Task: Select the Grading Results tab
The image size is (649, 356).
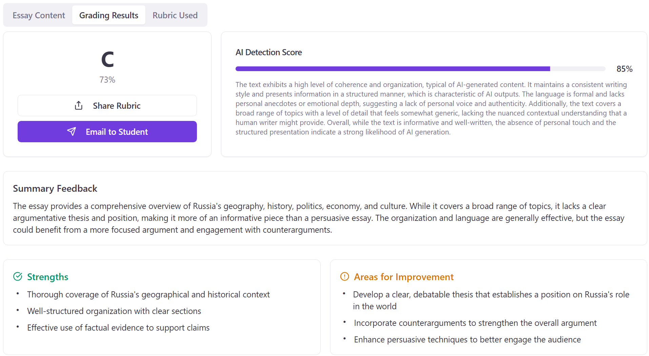Action: coord(108,15)
